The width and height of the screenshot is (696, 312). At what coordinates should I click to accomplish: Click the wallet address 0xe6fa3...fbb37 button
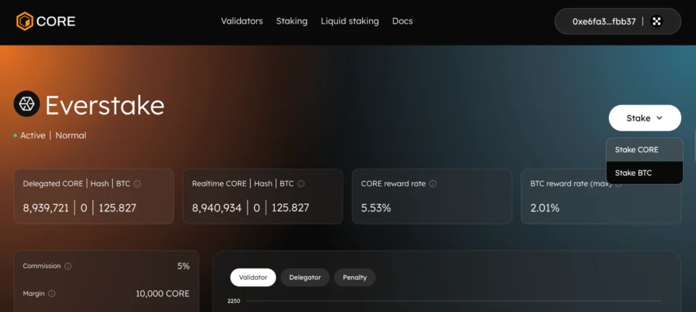(604, 21)
